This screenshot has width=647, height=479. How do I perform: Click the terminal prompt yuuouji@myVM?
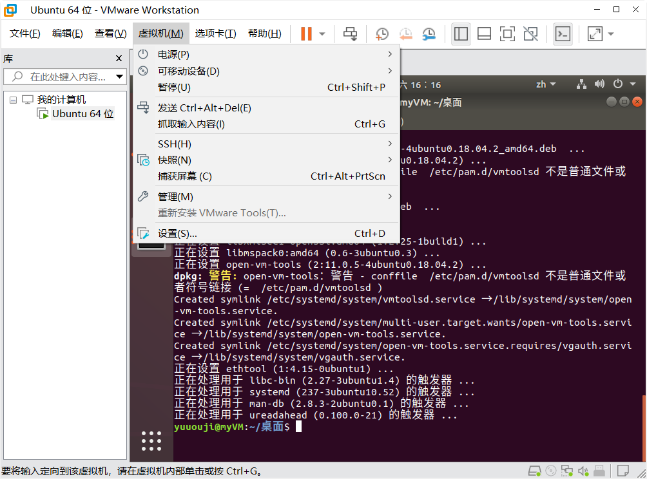tap(209, 427)
